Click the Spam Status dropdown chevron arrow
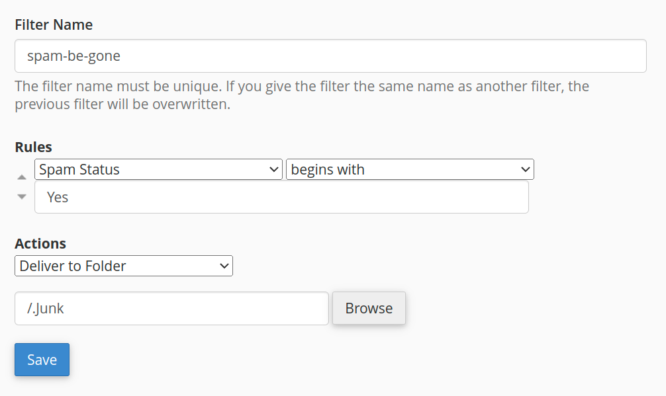Image resolution: width=666 pixels, height=396 pixels. (x=275, y=170)
